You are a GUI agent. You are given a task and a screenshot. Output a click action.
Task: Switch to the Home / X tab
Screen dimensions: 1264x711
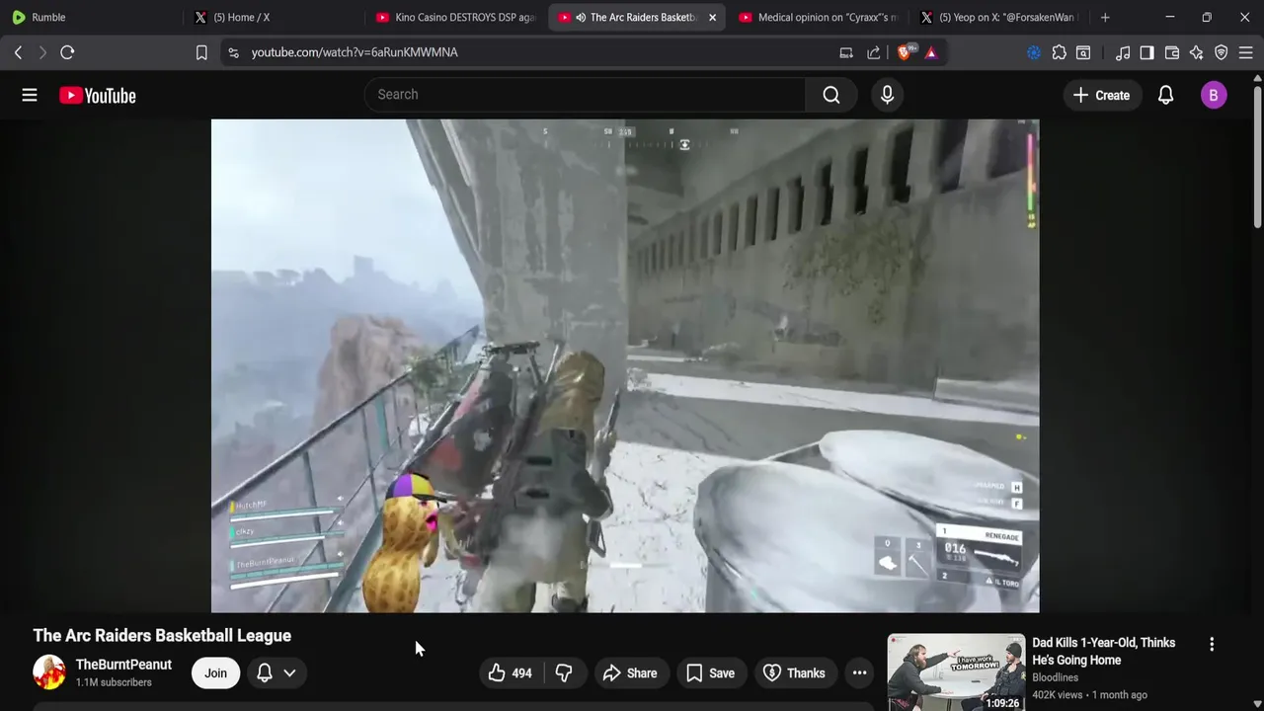click(272, 18)
